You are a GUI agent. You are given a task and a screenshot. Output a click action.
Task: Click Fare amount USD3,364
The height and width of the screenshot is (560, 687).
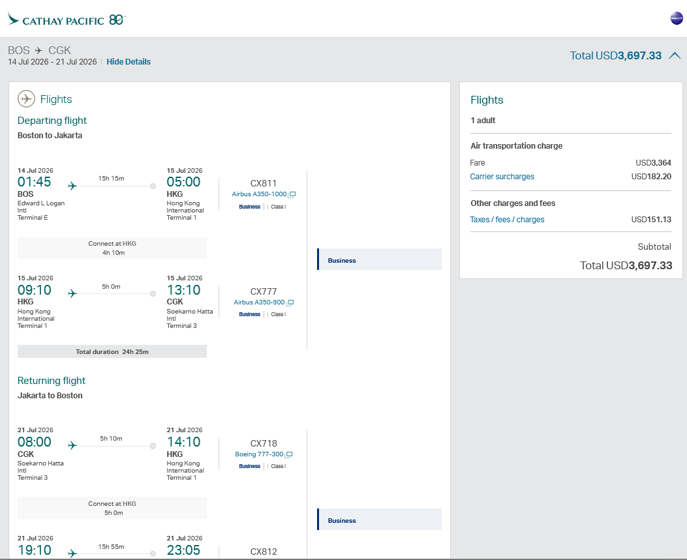tap(653, 163)
